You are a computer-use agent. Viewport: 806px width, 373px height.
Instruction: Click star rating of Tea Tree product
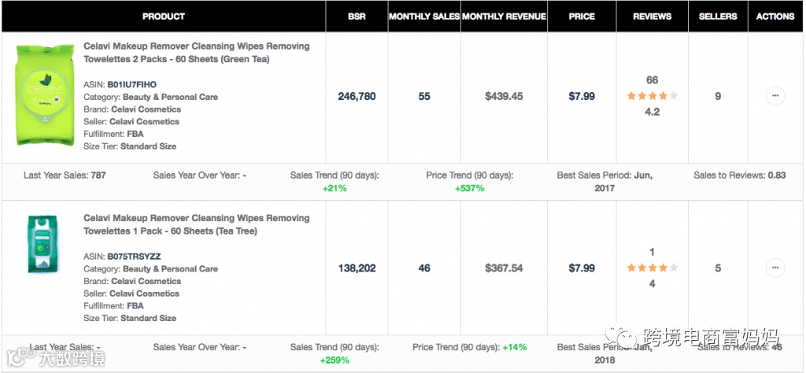(x=652, y=268)
